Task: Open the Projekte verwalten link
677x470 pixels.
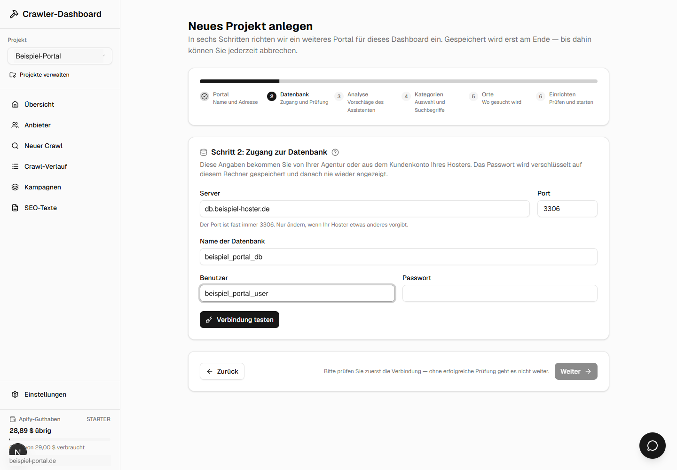Action: pyautogui.click(x=39, y=75)
